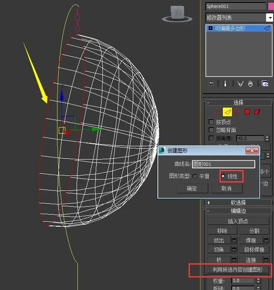Viewport: 274px width, 290px height.
Task: Click the 移除 button
Action: [222, 231]
